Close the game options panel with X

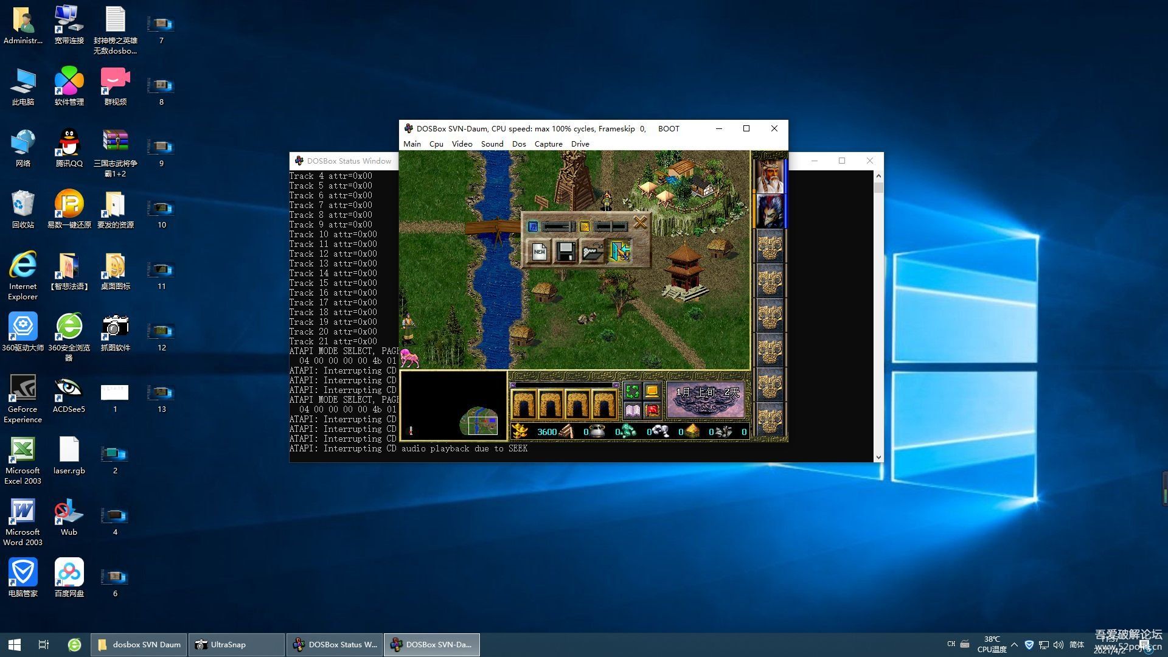(x=640, y=223)
